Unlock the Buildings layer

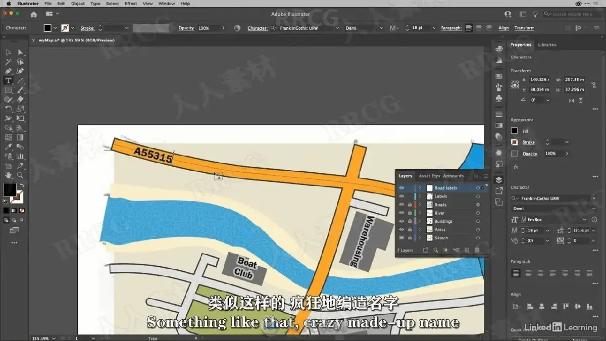point(410,221)
